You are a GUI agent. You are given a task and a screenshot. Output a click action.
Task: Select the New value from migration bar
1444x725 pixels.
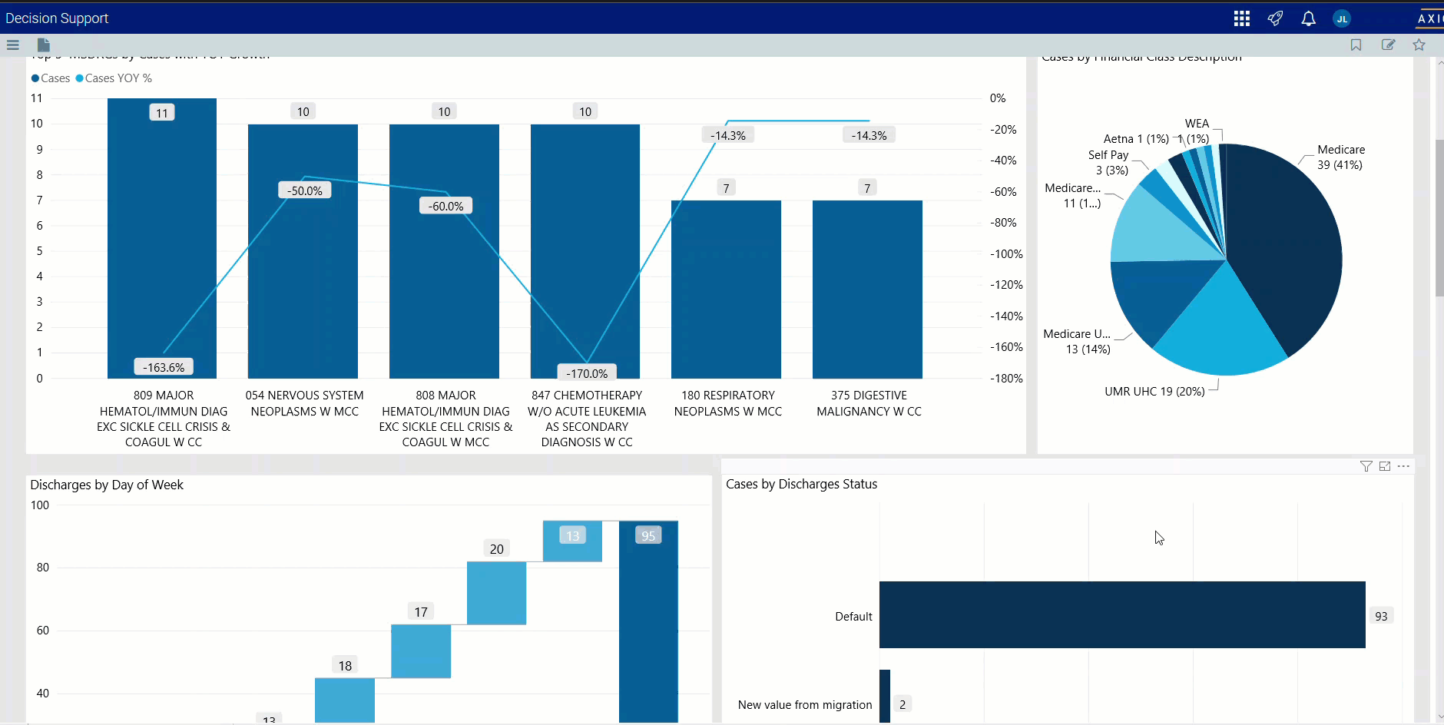click(885, 696)
